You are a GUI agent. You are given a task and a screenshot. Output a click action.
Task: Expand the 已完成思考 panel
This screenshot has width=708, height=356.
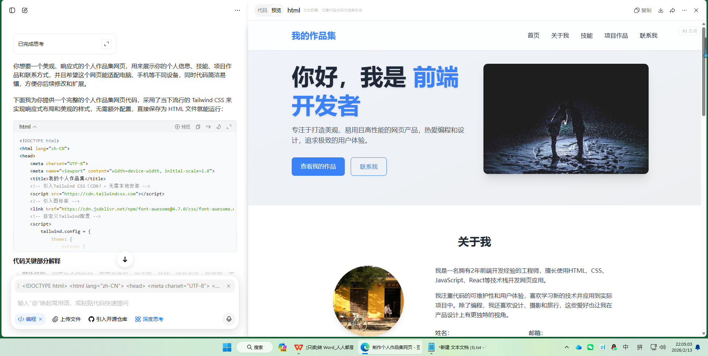click(106, 43)
